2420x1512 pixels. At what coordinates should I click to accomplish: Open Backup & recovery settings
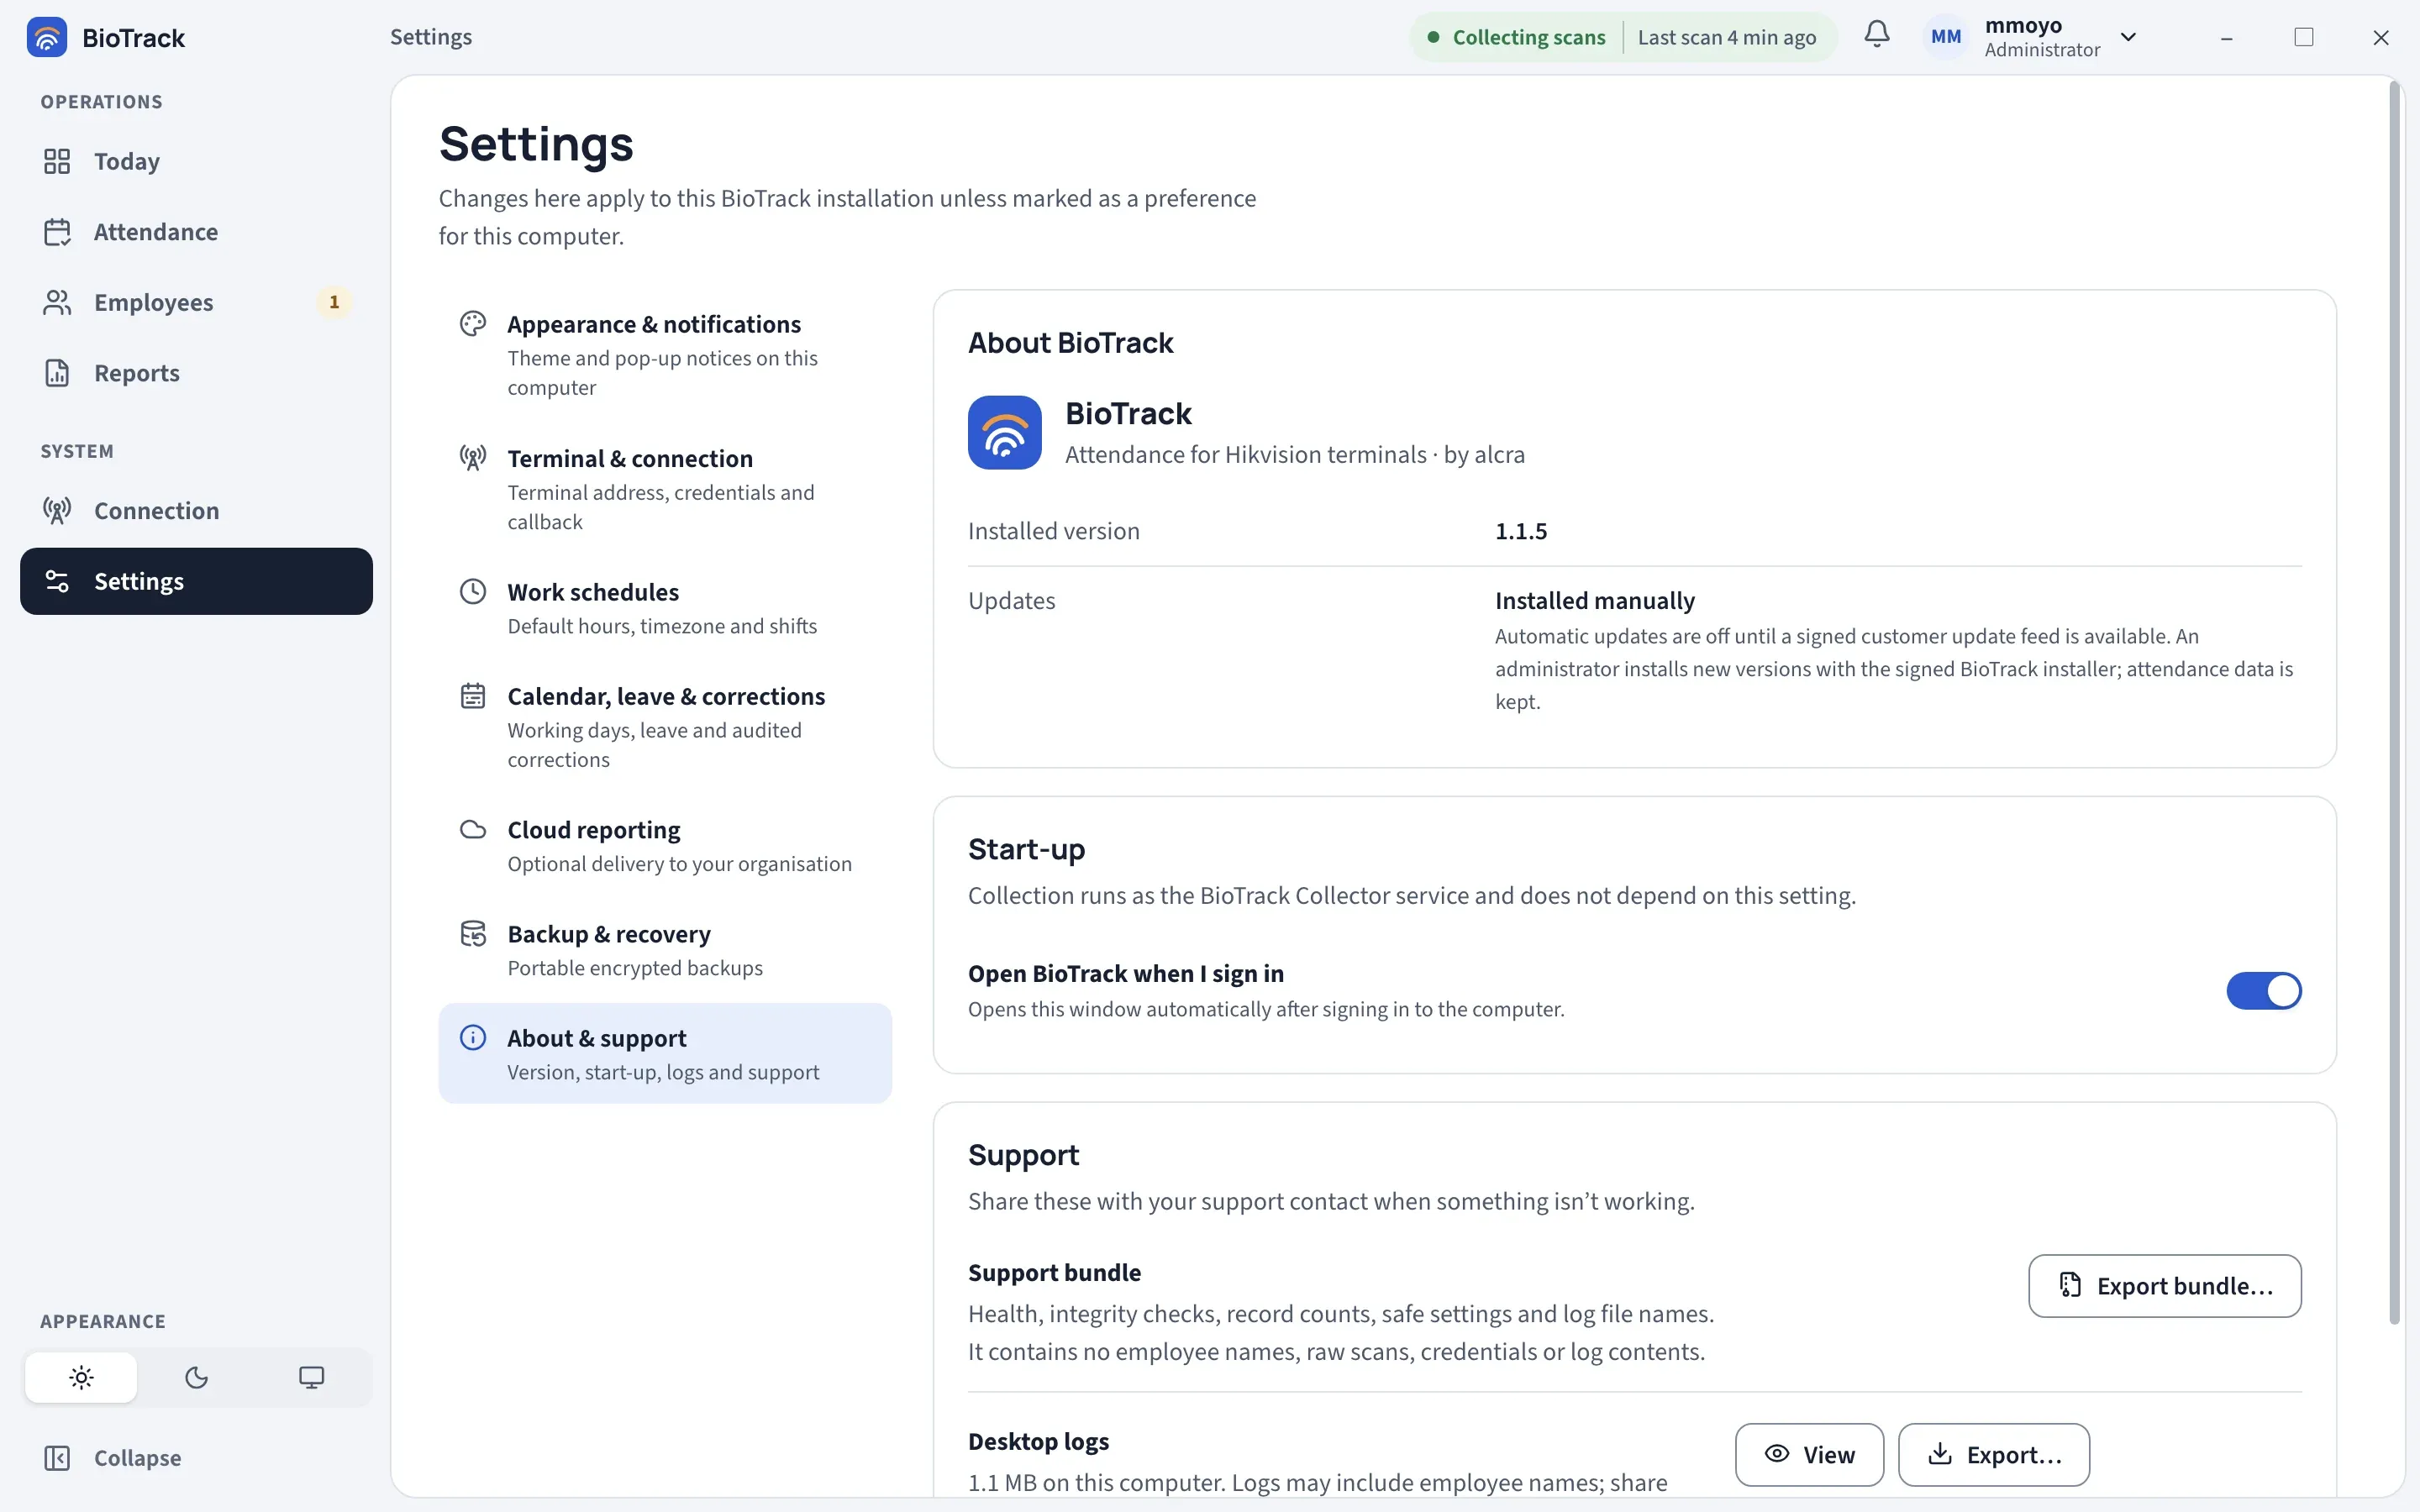(665, 950)
